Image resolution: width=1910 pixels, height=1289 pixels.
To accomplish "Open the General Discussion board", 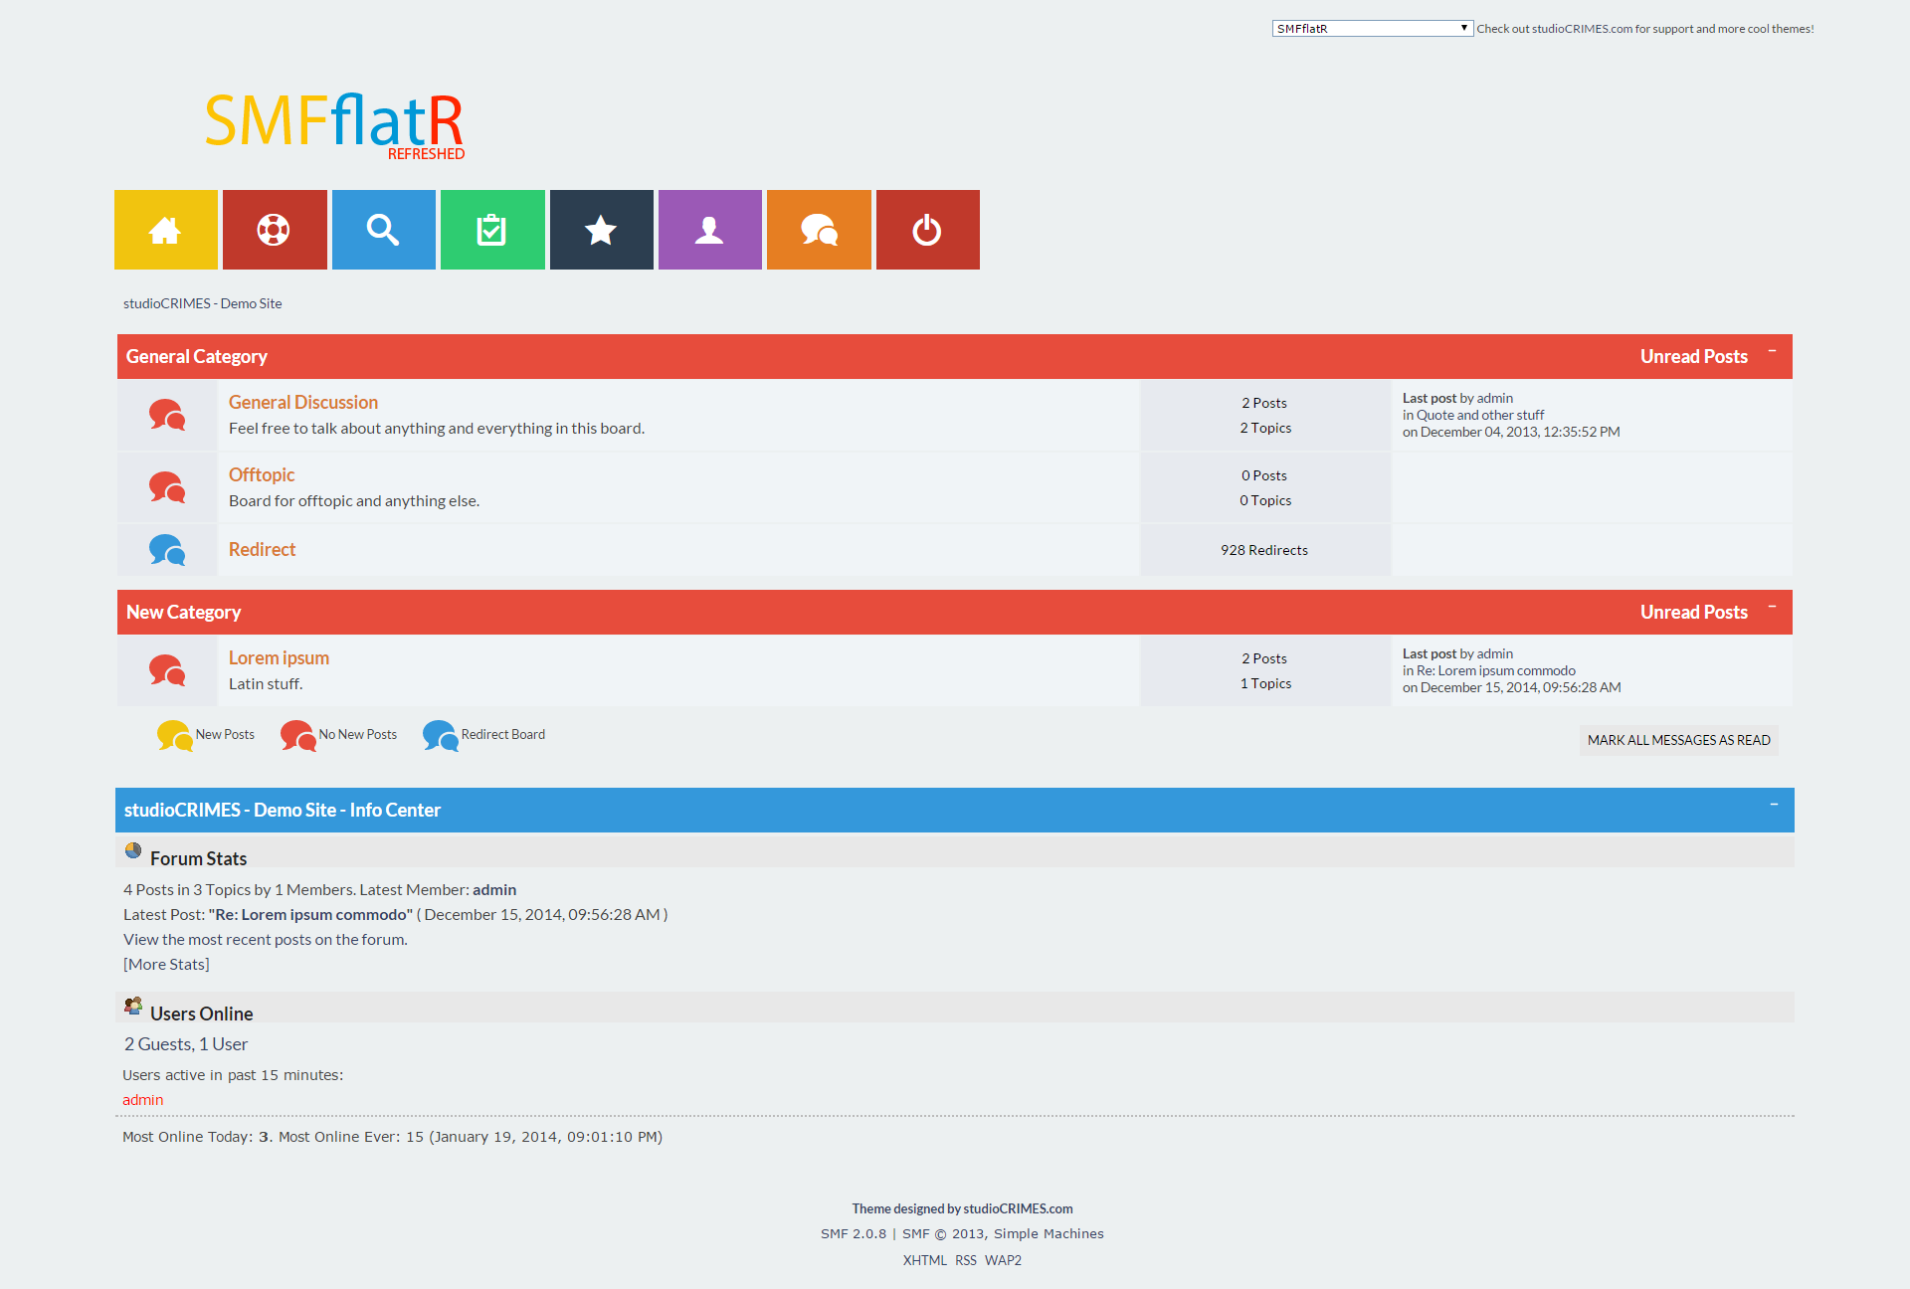I will pos(302,402).
